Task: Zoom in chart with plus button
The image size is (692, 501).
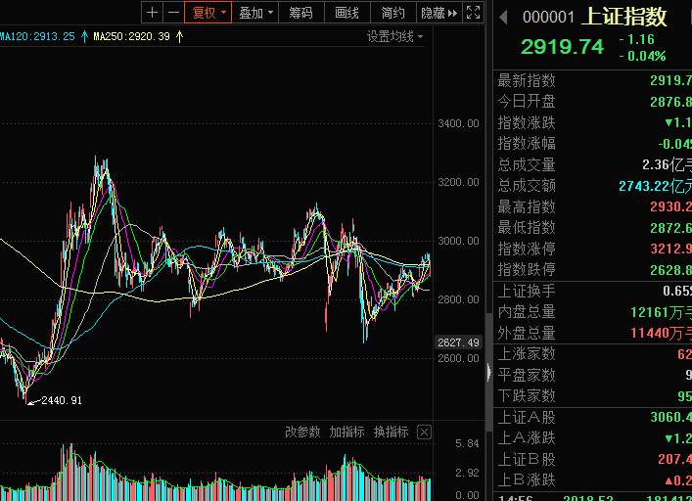Action: pos(152,13)
